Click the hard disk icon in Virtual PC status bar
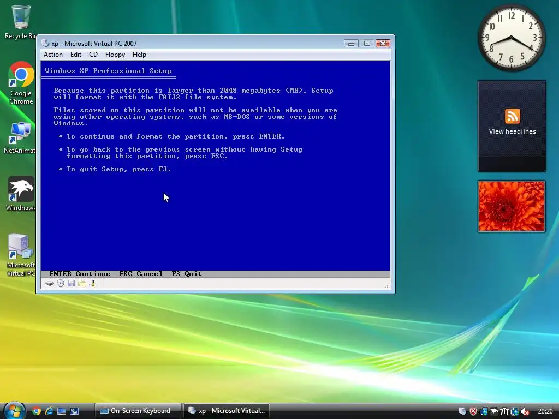 tap(50, 284)
